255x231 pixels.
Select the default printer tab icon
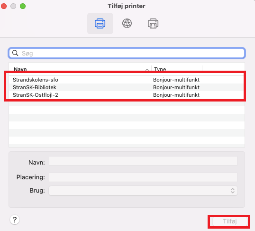[x=100, y=24]
